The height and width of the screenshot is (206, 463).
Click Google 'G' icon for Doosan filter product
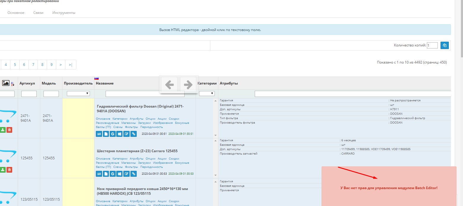(x=113, y=134)
